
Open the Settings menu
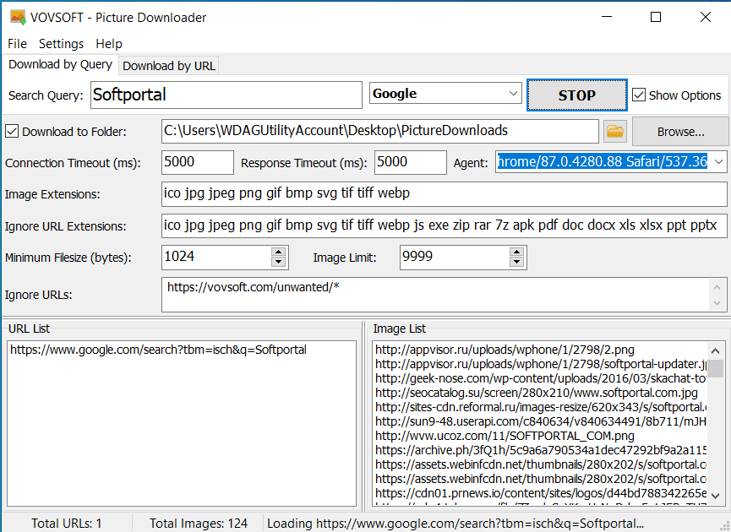[61, 44]
